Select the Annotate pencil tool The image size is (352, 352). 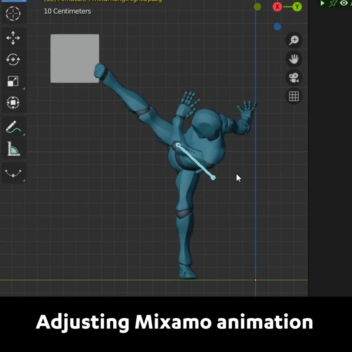13,127
